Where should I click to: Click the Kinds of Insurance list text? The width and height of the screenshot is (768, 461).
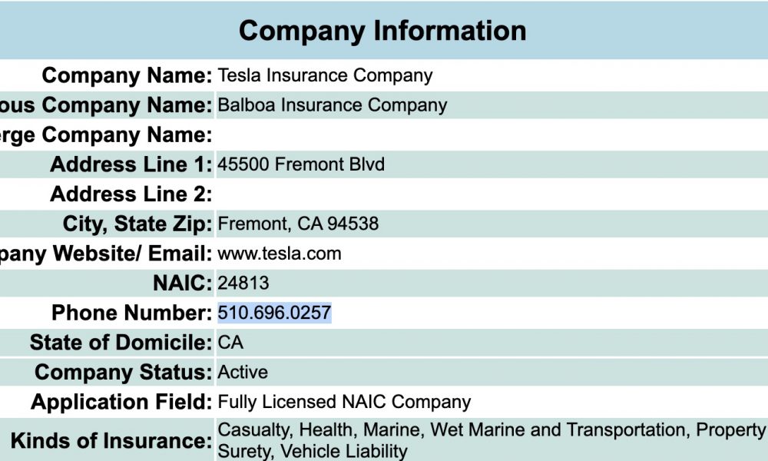click(x=492, y=440)
